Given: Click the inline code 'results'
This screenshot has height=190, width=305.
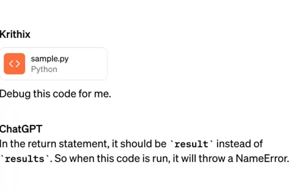Looking at the screenshot, I should tap(25, 159).
